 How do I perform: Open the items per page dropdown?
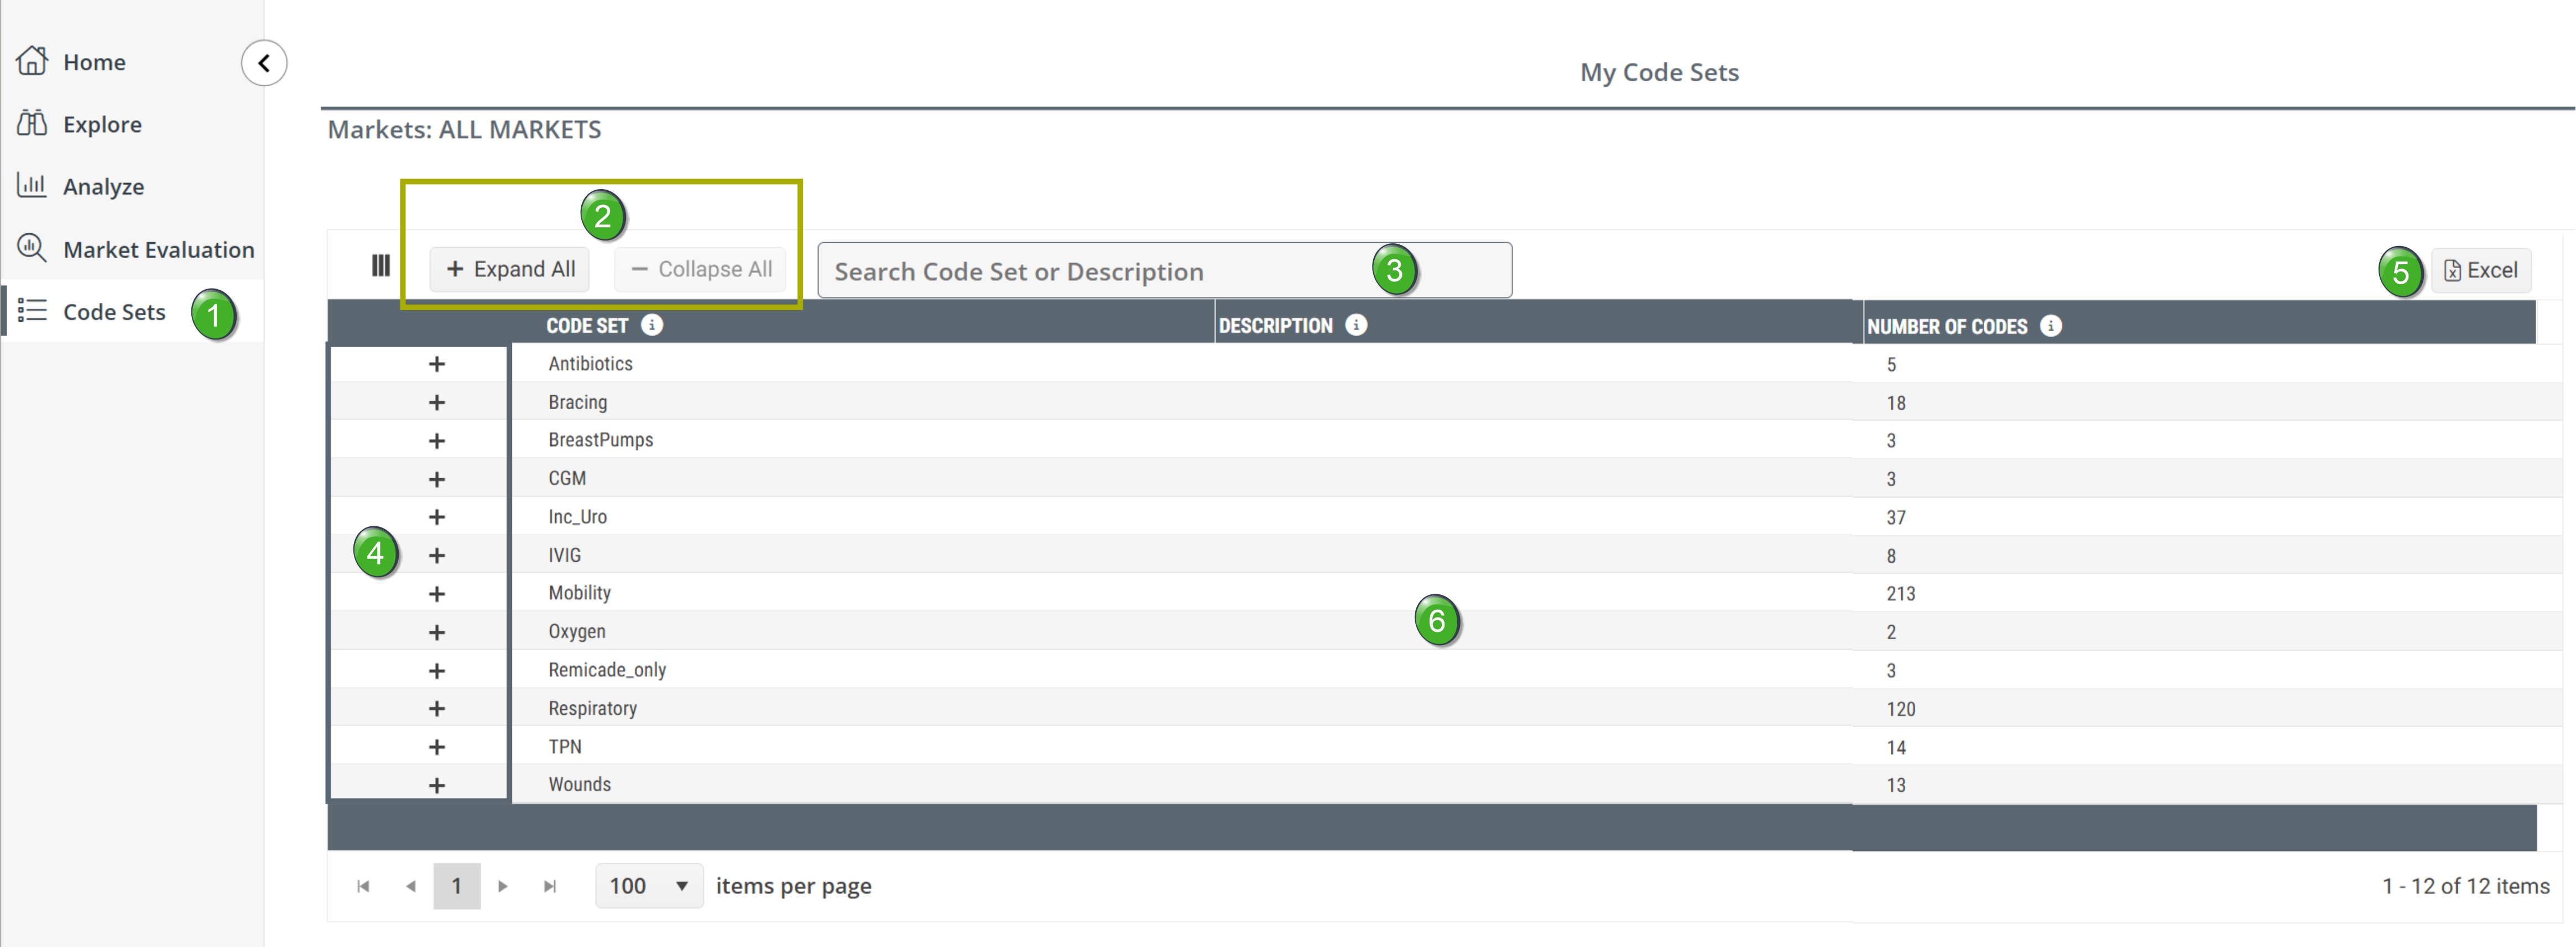click(649, 886)
